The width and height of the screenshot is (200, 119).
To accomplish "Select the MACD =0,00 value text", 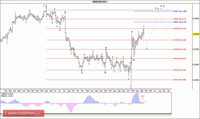I will tap(7, 96).
